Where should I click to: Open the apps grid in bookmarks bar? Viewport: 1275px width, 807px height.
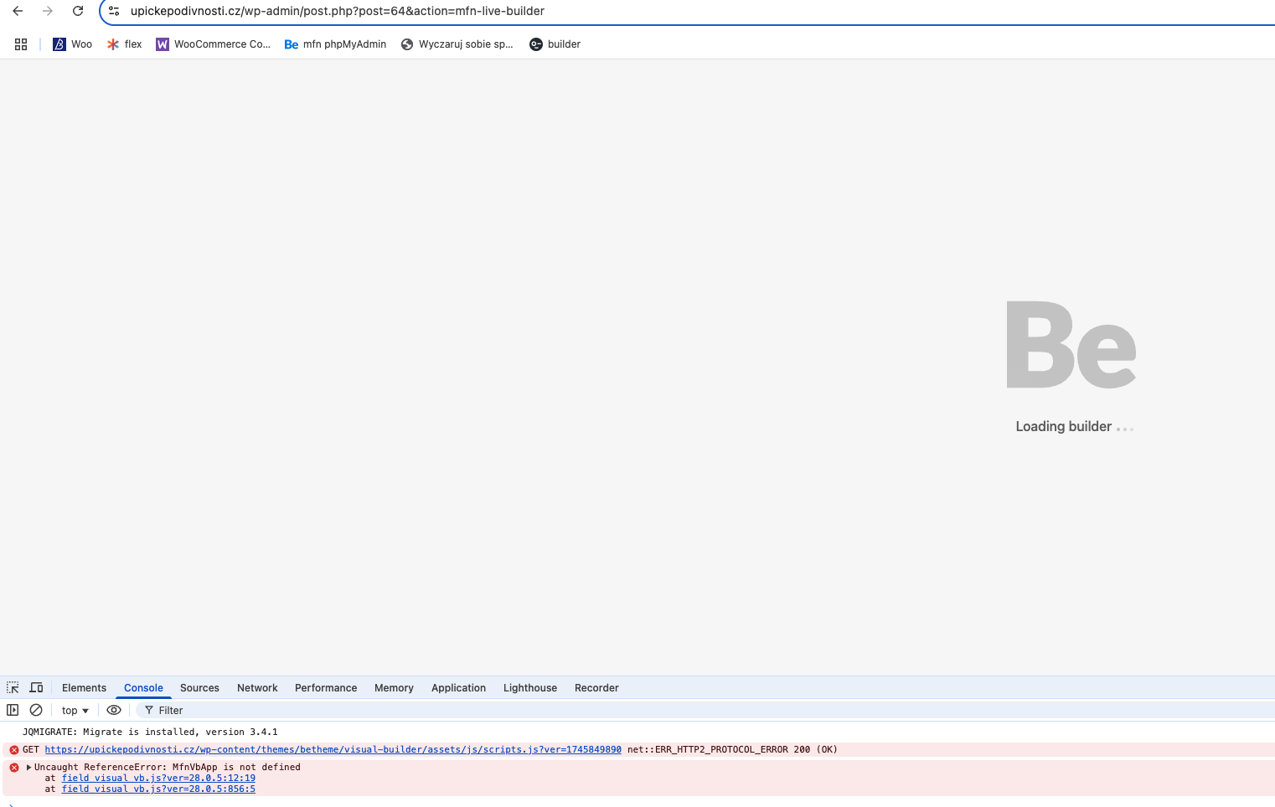(21, 44)
